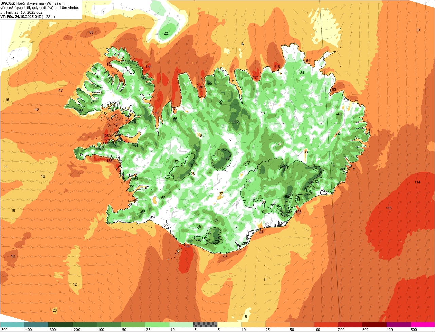Screen dimensions: 435x332
Task: Select red legend swatch between 100 and 200
Action: tap(326, 325)
